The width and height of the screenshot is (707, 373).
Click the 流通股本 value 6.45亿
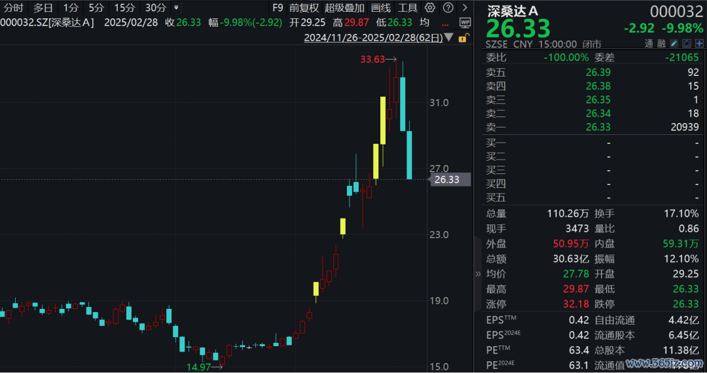pos(685,335)
